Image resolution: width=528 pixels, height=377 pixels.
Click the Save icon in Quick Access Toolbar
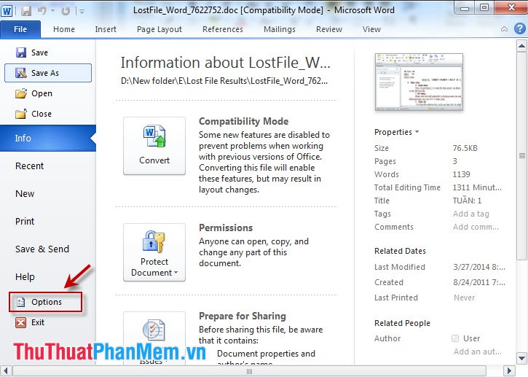point(26,11)
